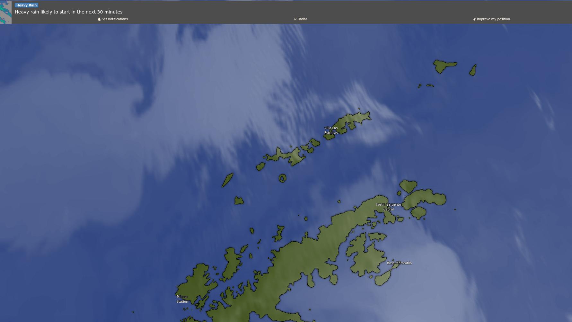Screen dimensions: 572x322
Task: Click the large island west of Villa Las Estrellas
Action: click(286, 156)
